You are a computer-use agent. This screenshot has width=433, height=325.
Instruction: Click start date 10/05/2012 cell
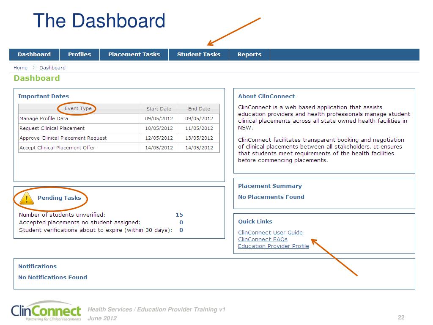(x=159, y=128)
